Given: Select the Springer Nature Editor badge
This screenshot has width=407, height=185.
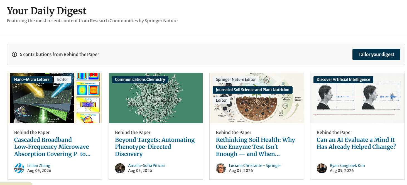Looking at the screenshot, I should tap(236, 79).
